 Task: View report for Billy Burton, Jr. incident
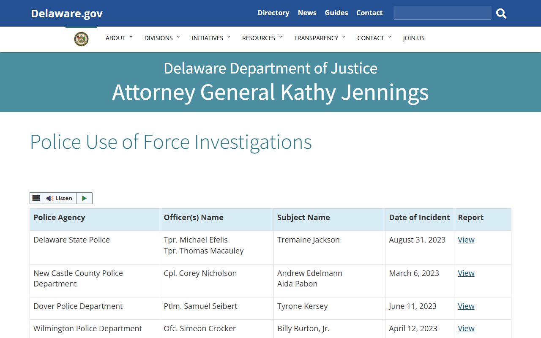click(466, 328)
